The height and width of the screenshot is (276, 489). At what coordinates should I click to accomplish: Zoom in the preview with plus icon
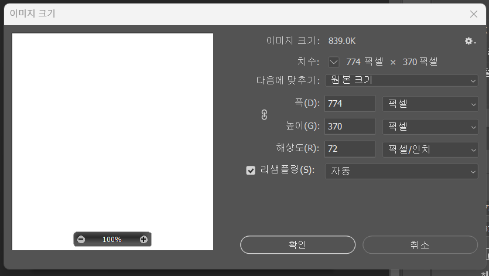click(x=143, y=239)
